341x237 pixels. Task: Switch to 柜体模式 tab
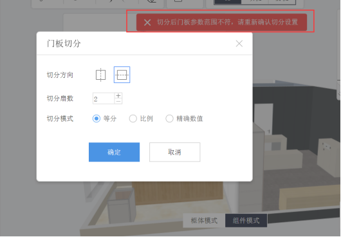pos(204,220)
